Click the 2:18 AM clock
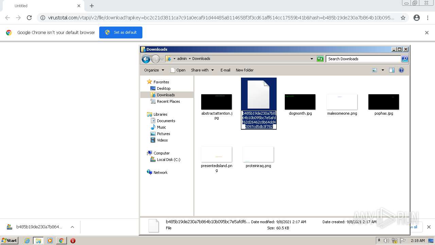The image size is (435, 245). (x=418, y=241)
